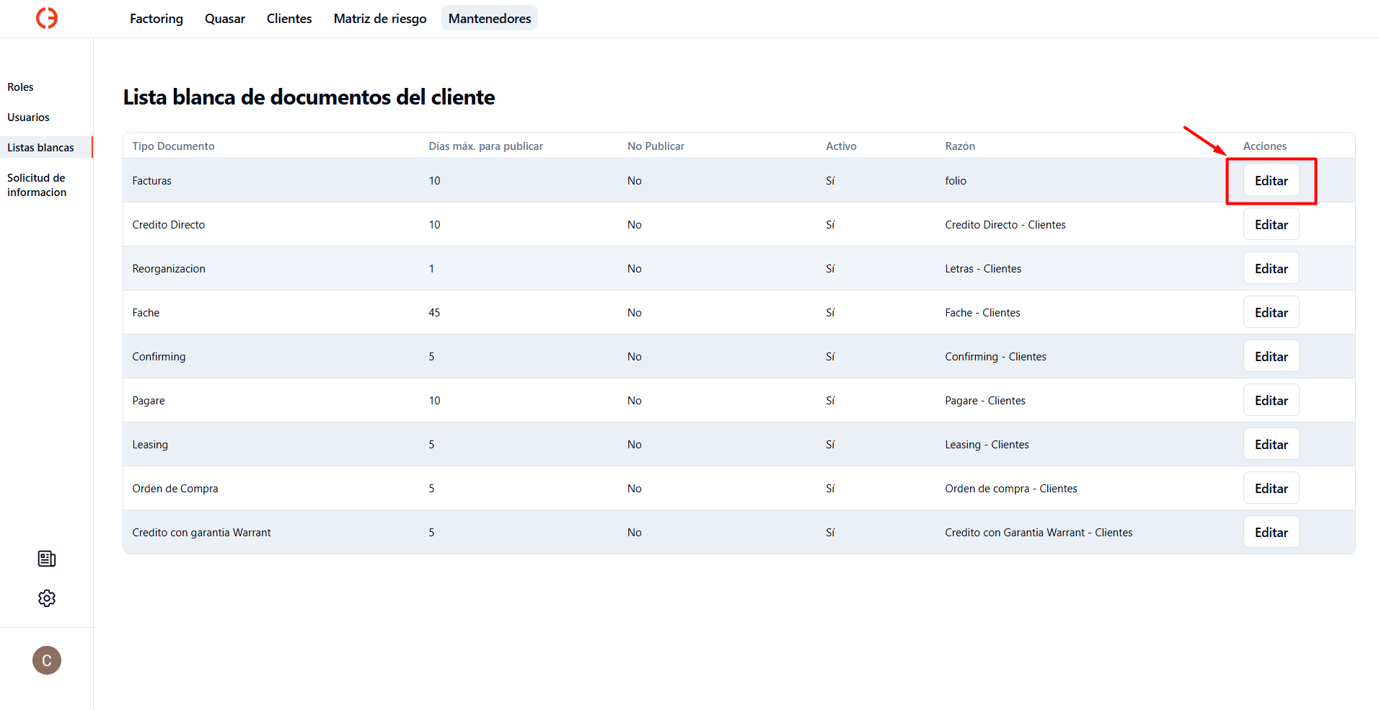Click the Tipo Documento column header
Image resolution: width=1379 pixels, height=710 pixels.
174,146
